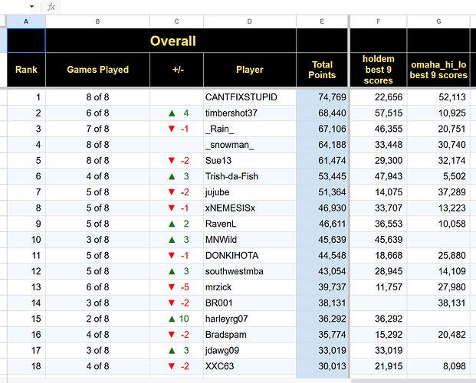Click the holdem best 9 scores header
This screenshot has height=383, width=476.
click(378, 70)
